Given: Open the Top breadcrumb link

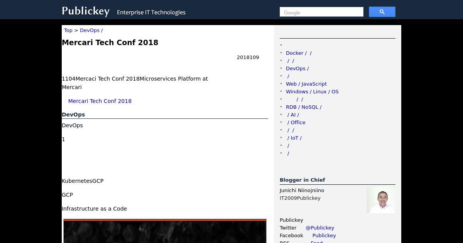Looking at the screenshot, I should click(x=68, y=30).
